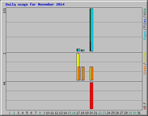Click day label '23' on the axis
Image resolution: width=148 pixels, height=116 pixels.
[104, 113]
